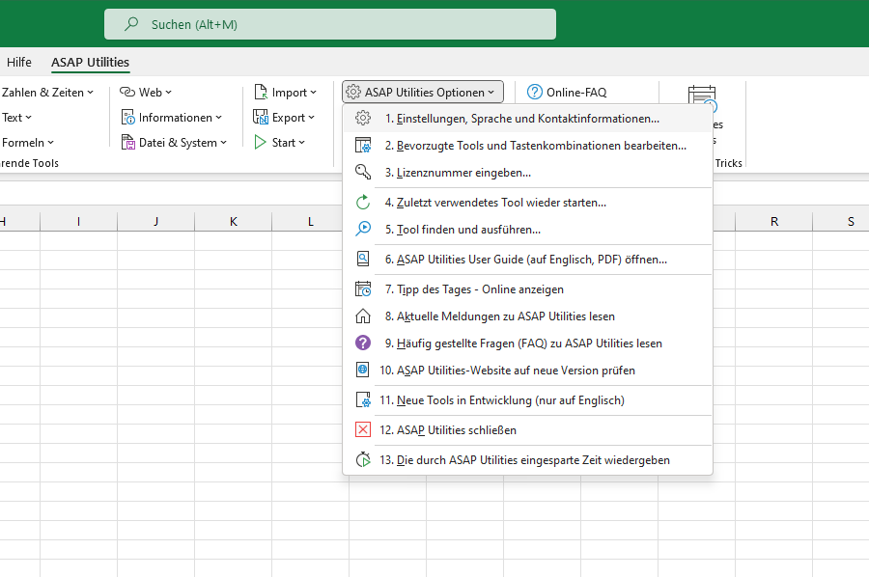The image size is (869, 577).
Task: Open the Datei & System dropdown arrow
Action: 223,143
